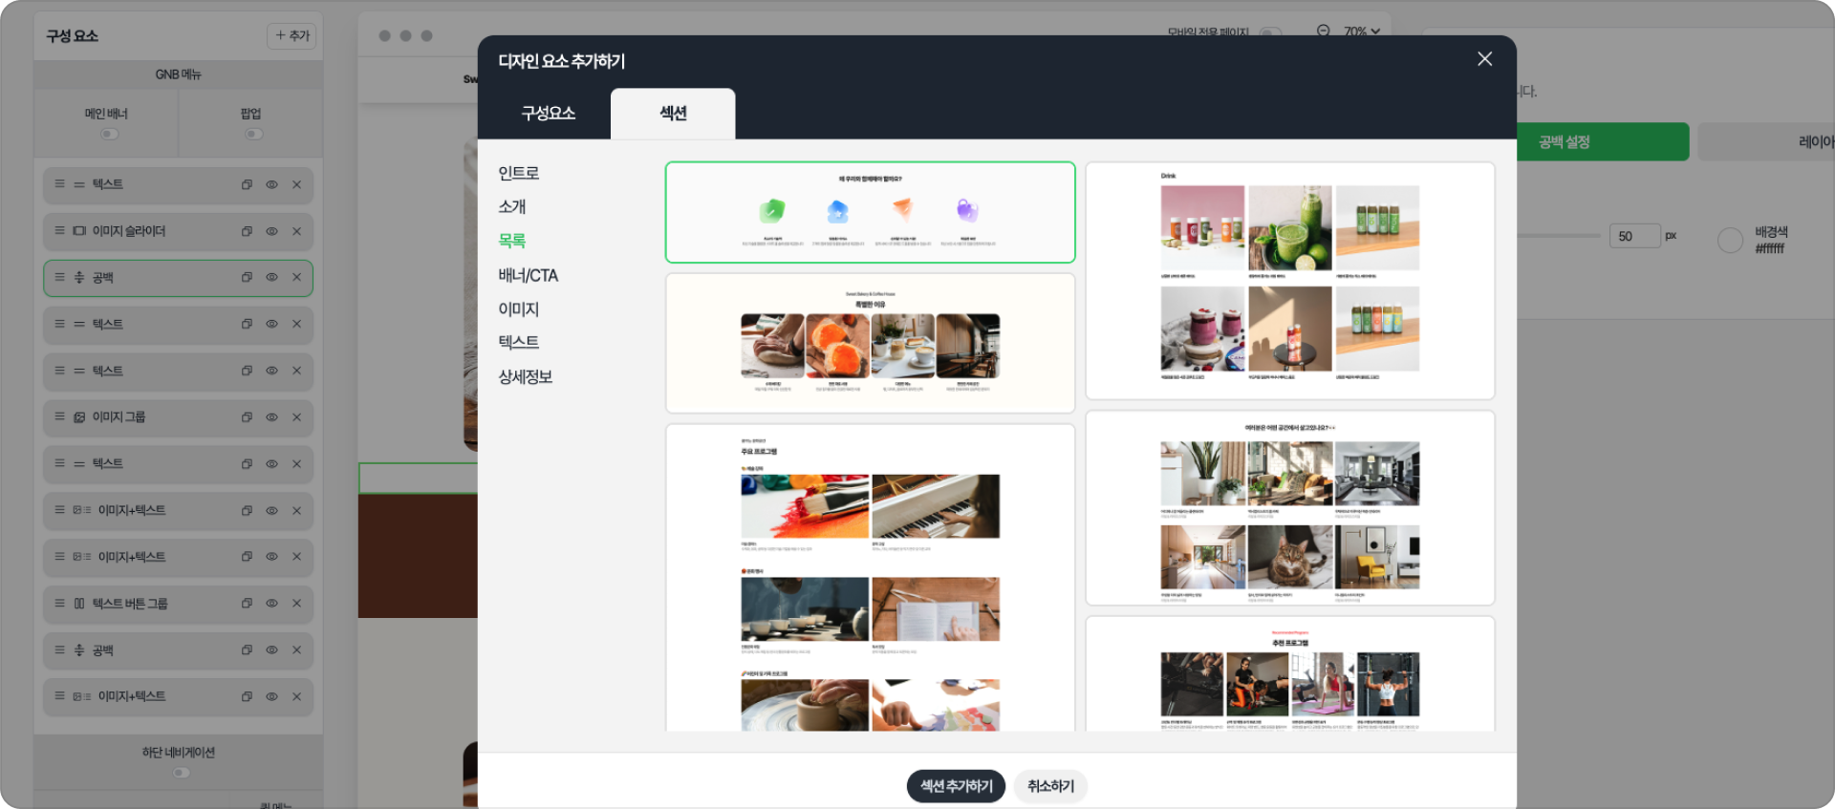Close the 디자인 요소 추가하기 dialog
This screenshot has width=1835, height=809.
tap(1484, 59)
